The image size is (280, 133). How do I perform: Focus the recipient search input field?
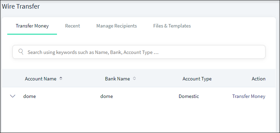click(x=139, y=52)
